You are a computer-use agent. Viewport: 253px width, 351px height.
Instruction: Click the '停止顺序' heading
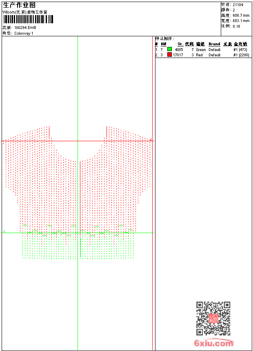coord(165,39)
